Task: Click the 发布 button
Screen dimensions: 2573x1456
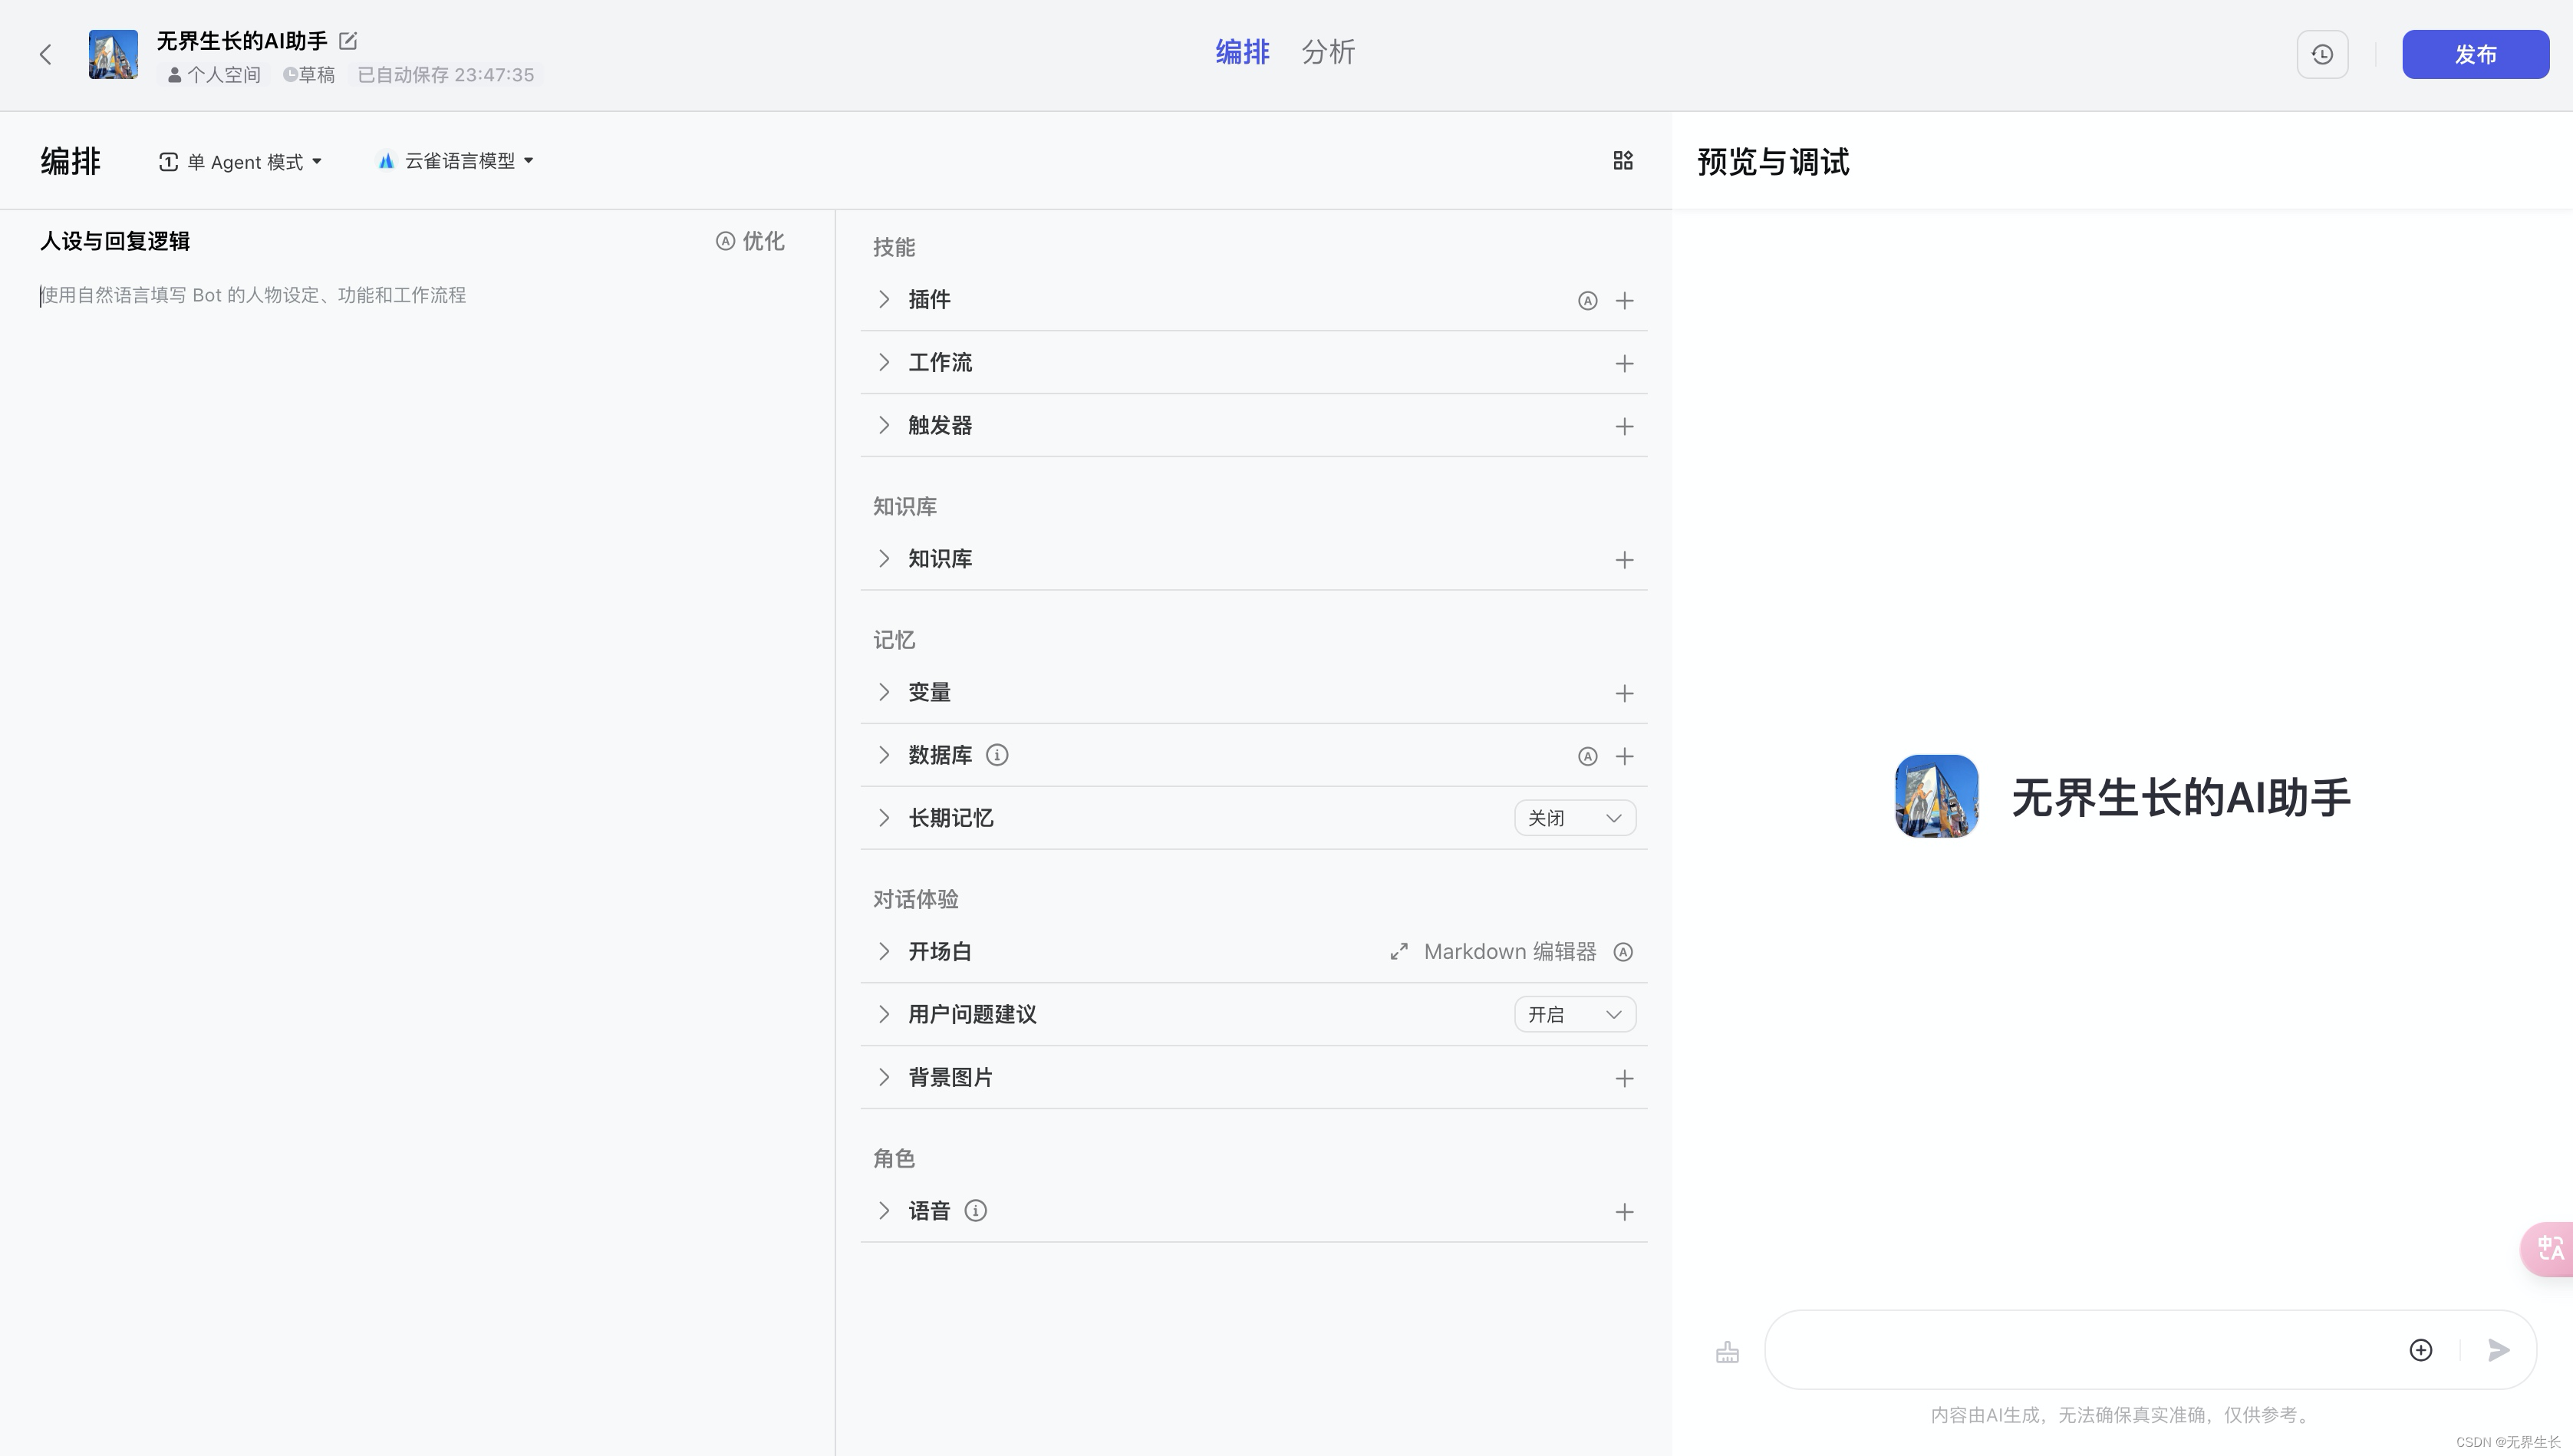Action: (x=2475, y=55)
